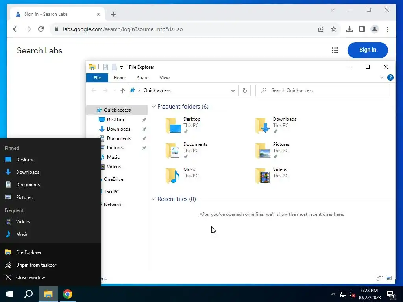The height and width of the screenshot is (302, 403).
Task: Open Chrome profile avatar
Action: (375, 29)
